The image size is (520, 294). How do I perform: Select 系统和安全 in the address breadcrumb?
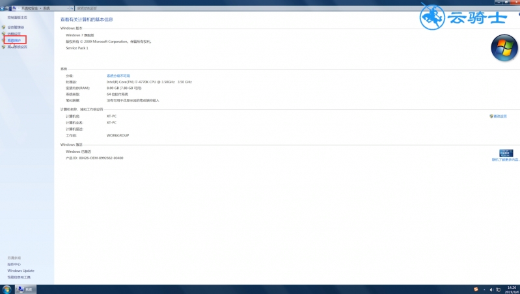[29, 8]
